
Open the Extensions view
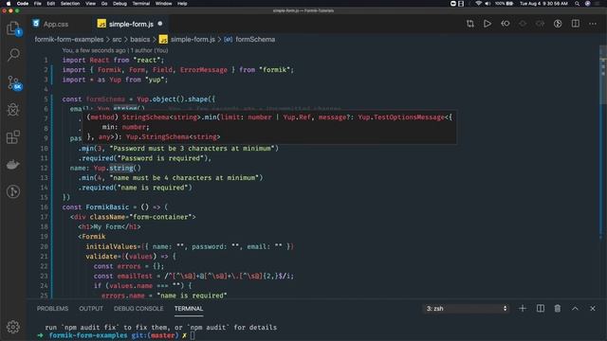[x=13, y=136]
